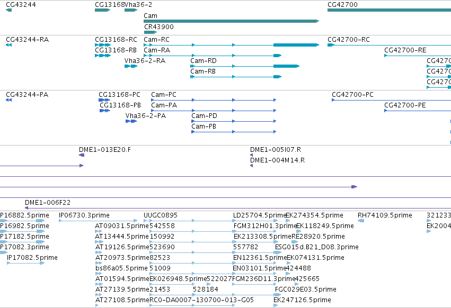Screen dimensions: 451x308
Task: Select the CG42700-RC transcript label
Action: 349,39
